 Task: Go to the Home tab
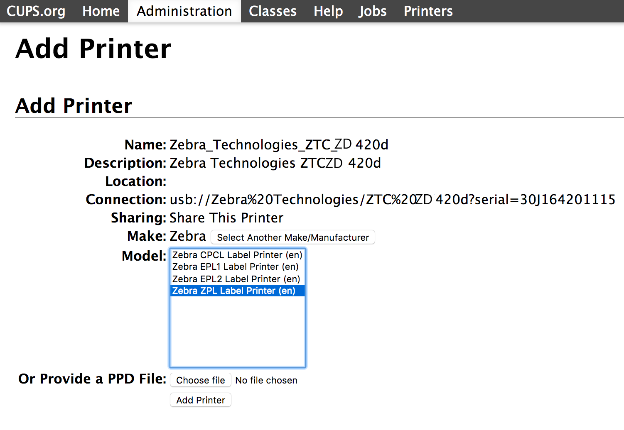(101, 11)
